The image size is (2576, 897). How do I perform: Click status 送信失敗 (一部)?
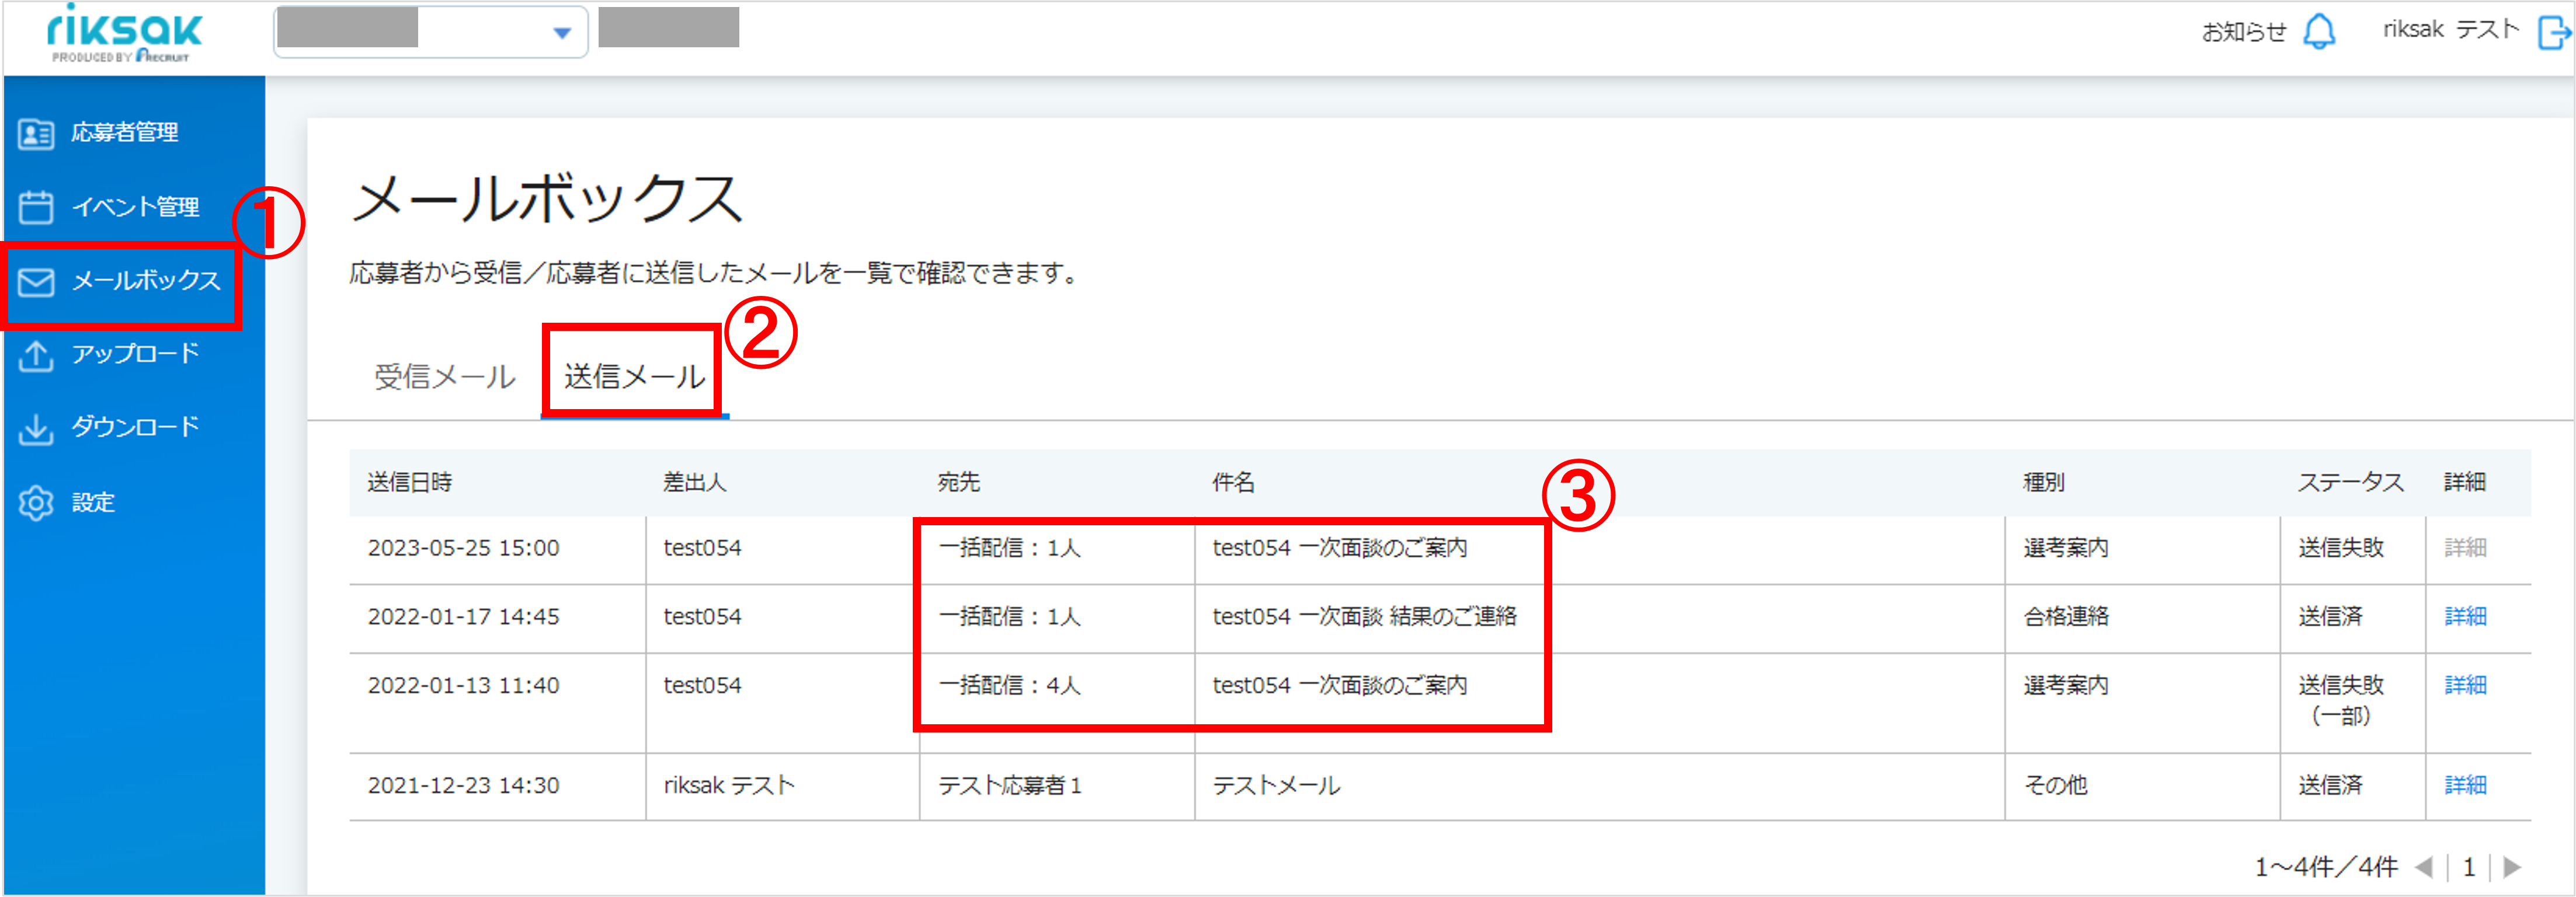(2341, 700)
